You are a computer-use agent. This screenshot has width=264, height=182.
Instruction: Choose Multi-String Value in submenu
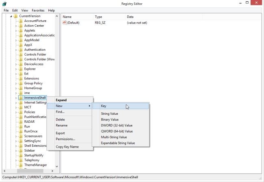pyautogui.click(x=121, y=137)
